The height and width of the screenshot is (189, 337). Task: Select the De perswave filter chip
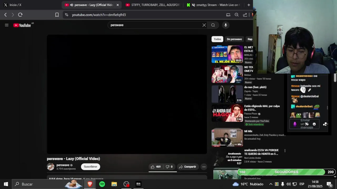[234, 39]
